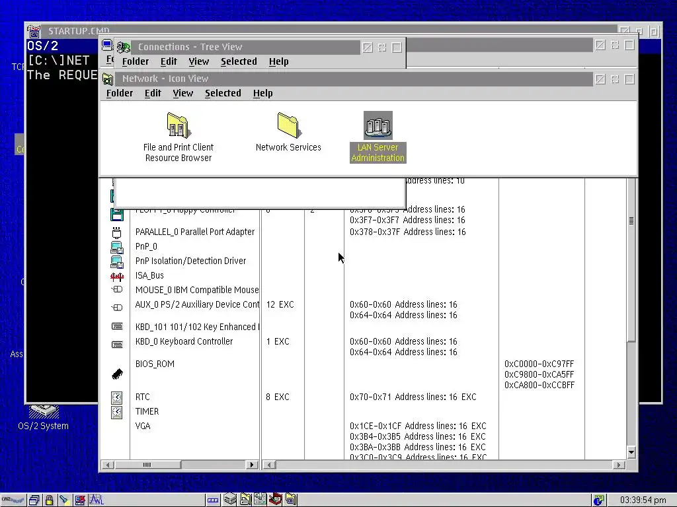The height and width of the screenshot is (507, 677).
Task: Open Selected menu in Connections window
Action: (x=239, y=61)
